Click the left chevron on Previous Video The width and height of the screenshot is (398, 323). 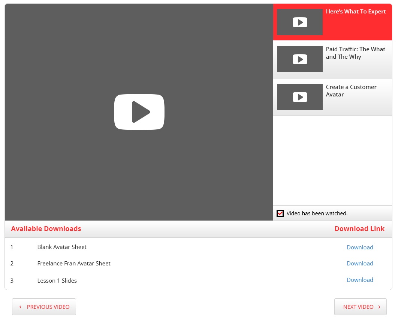coord(20,307)
